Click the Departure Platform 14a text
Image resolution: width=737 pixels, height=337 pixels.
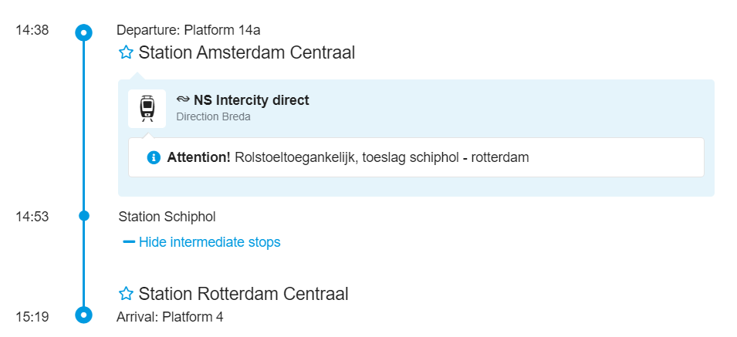tap(188, 31)
